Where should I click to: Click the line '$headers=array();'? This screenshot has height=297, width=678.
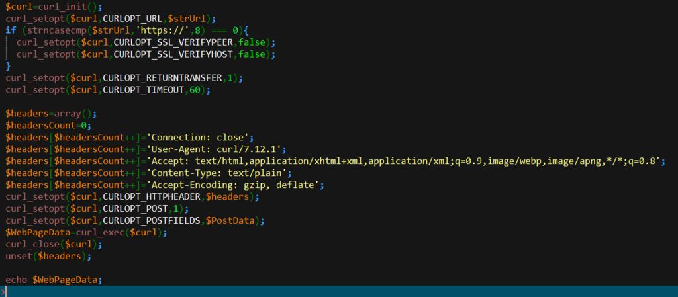pyautogui.click(x=50, y=114)
